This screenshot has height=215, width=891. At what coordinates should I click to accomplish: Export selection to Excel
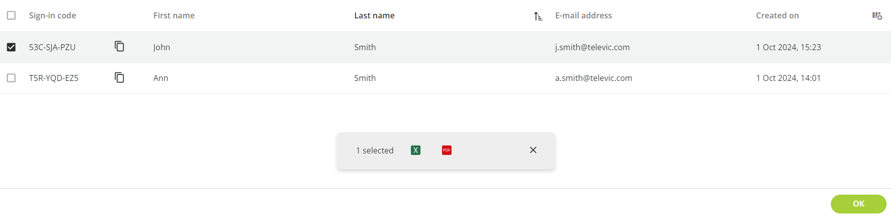[416, 150]
